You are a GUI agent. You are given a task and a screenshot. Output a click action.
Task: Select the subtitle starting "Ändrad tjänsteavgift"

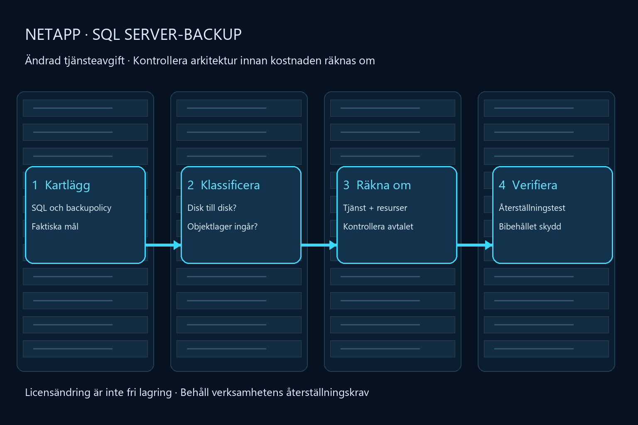200,61
